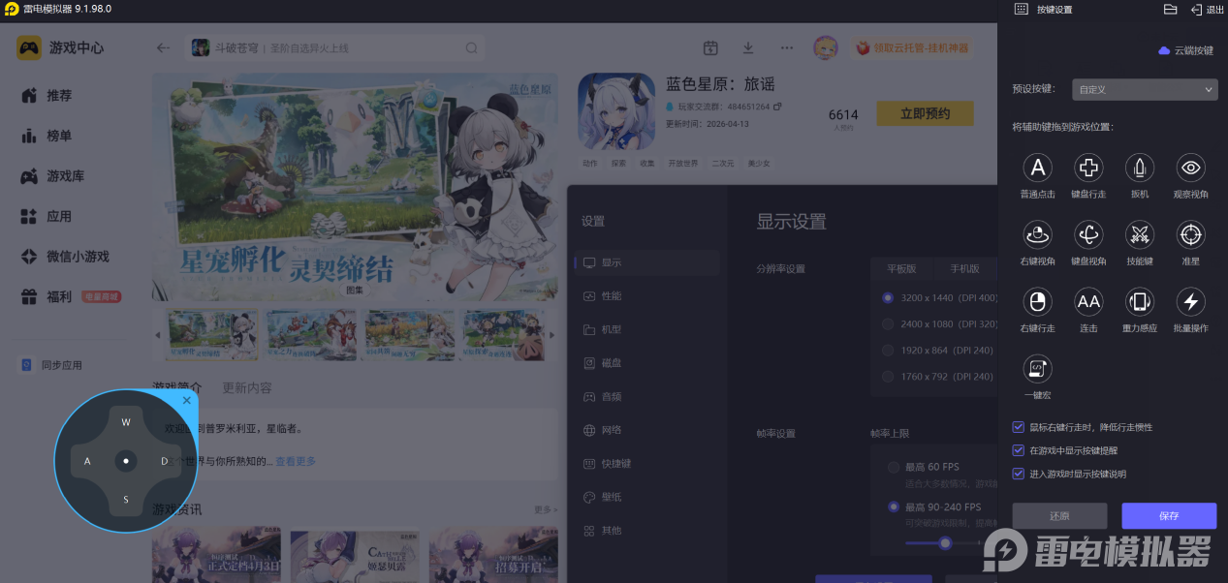Toggle 鼠标右键行走时,降低行走惯性 checkbox
Image resolution: width=1228 pixels, height=583 pixels.
click(1018, 427)
